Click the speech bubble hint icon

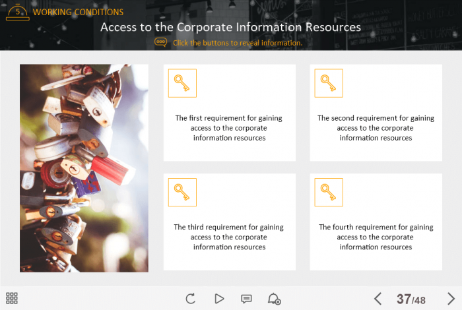[161, 42]
